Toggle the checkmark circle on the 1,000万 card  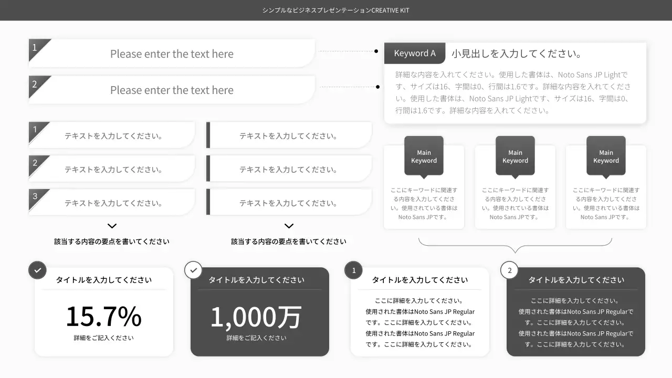pyautogui.click(x=193, y=270)
